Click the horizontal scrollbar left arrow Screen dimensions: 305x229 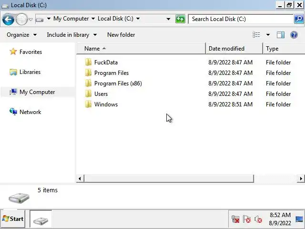(x=80, y=178)
